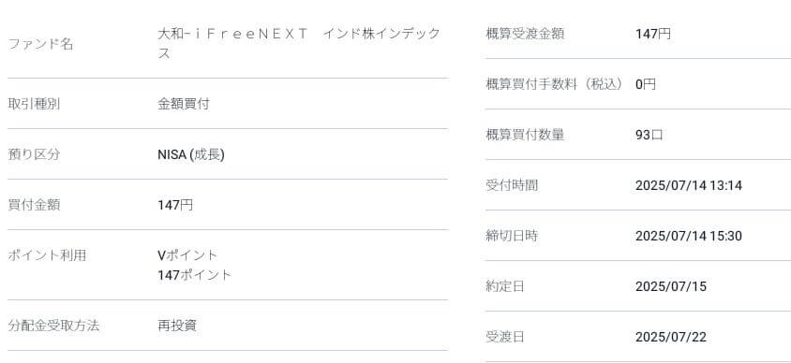Click the 預り区分 label
This screenshot has height=363, width=791.
pos(34,154)
